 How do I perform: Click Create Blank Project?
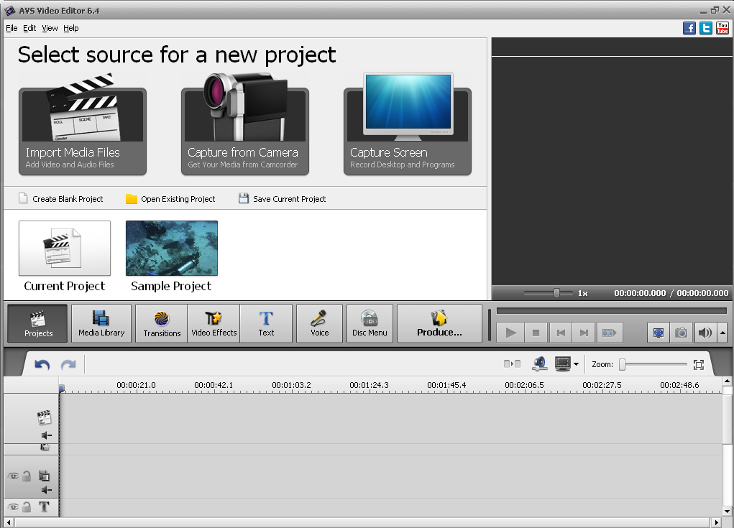coord(61,199)
